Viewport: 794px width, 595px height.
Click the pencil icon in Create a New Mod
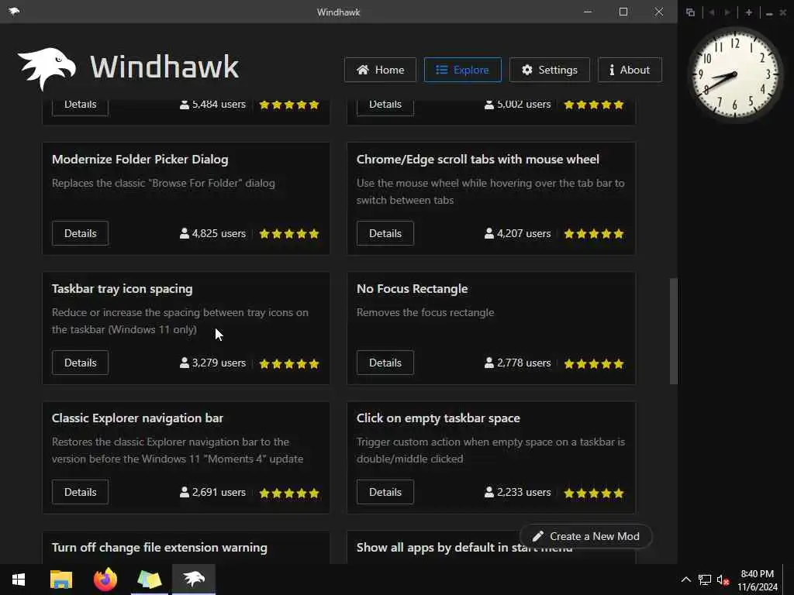point(538,536)
